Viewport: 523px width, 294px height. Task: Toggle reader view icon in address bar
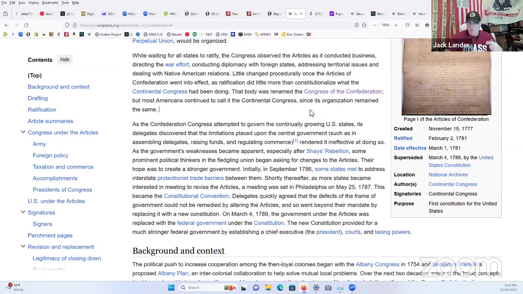pyautogui.click(x=356, y=25)
